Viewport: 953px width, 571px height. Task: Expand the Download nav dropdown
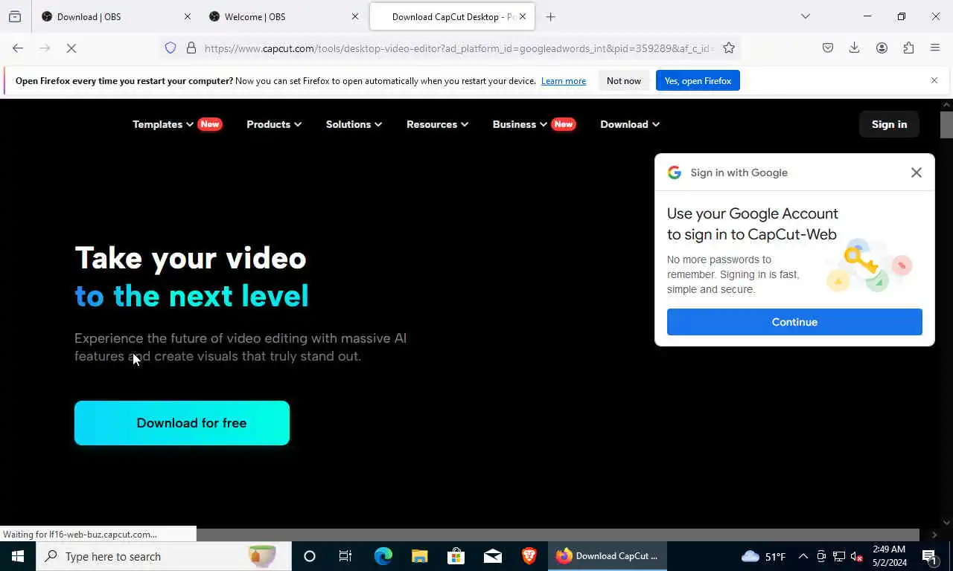click(630, 124)
